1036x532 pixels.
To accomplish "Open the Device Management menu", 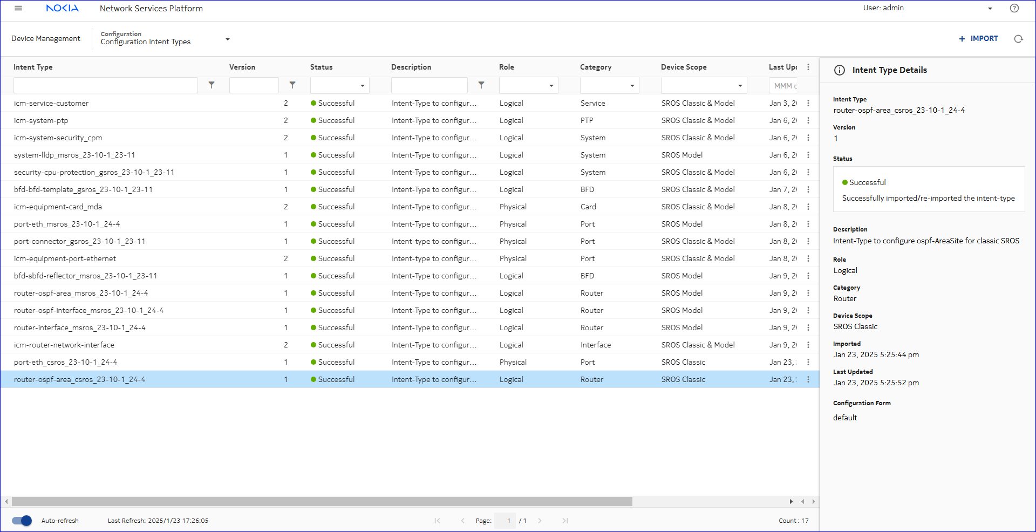I will click(46, 39).
